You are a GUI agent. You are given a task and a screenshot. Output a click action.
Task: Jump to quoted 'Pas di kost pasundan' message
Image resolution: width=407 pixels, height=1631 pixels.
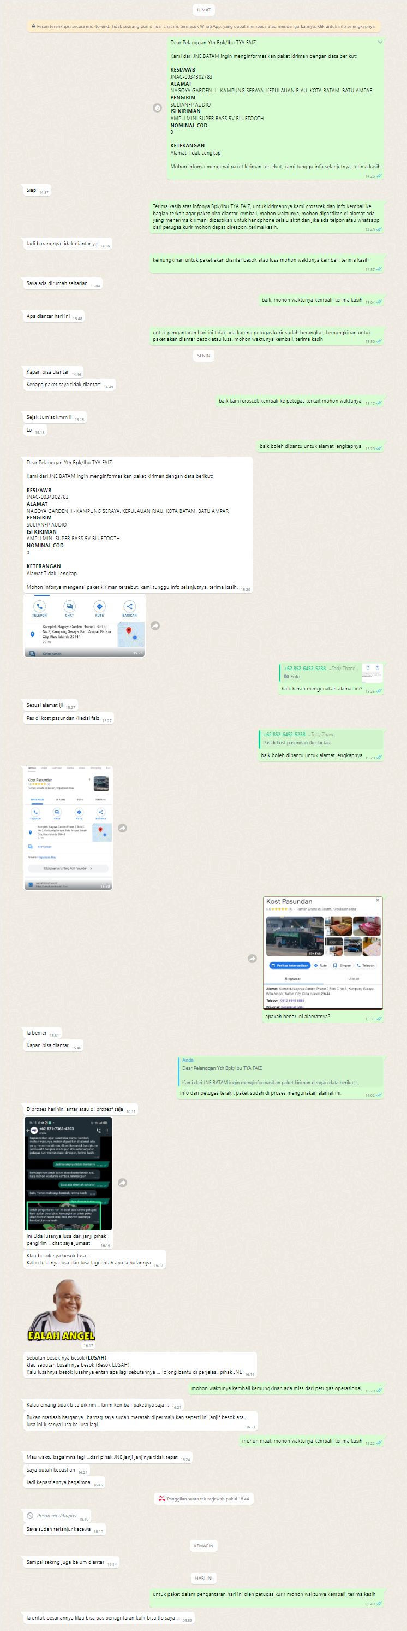click(321, 739)
